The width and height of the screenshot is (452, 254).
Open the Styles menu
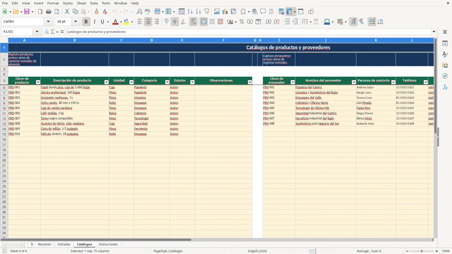coord(68,3)
